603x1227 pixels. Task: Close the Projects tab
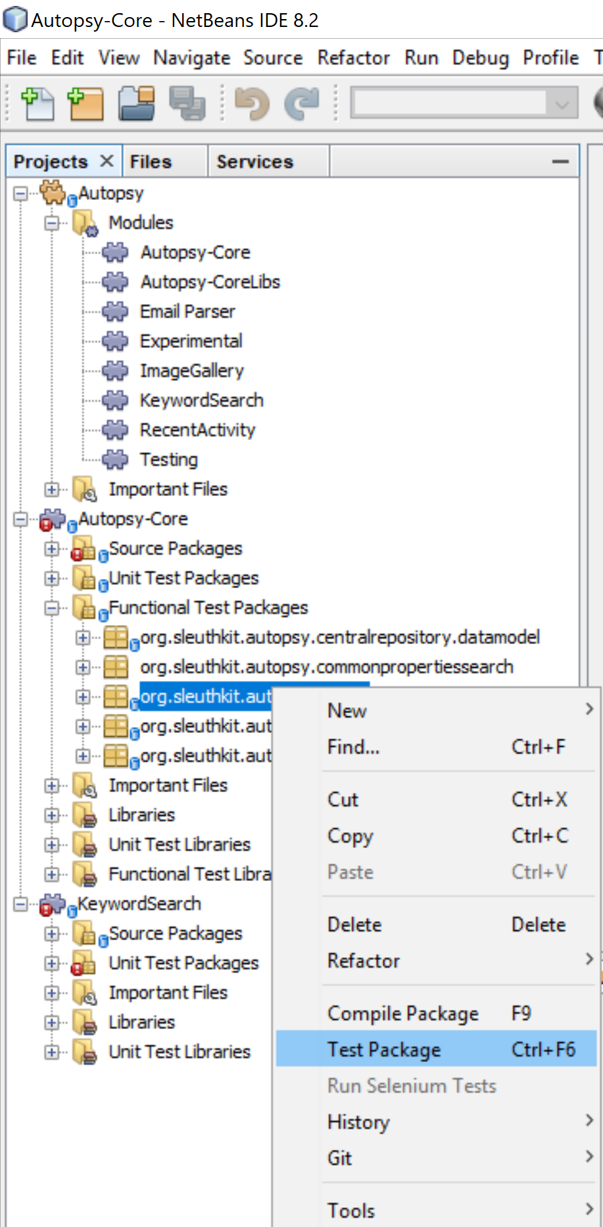107,161
